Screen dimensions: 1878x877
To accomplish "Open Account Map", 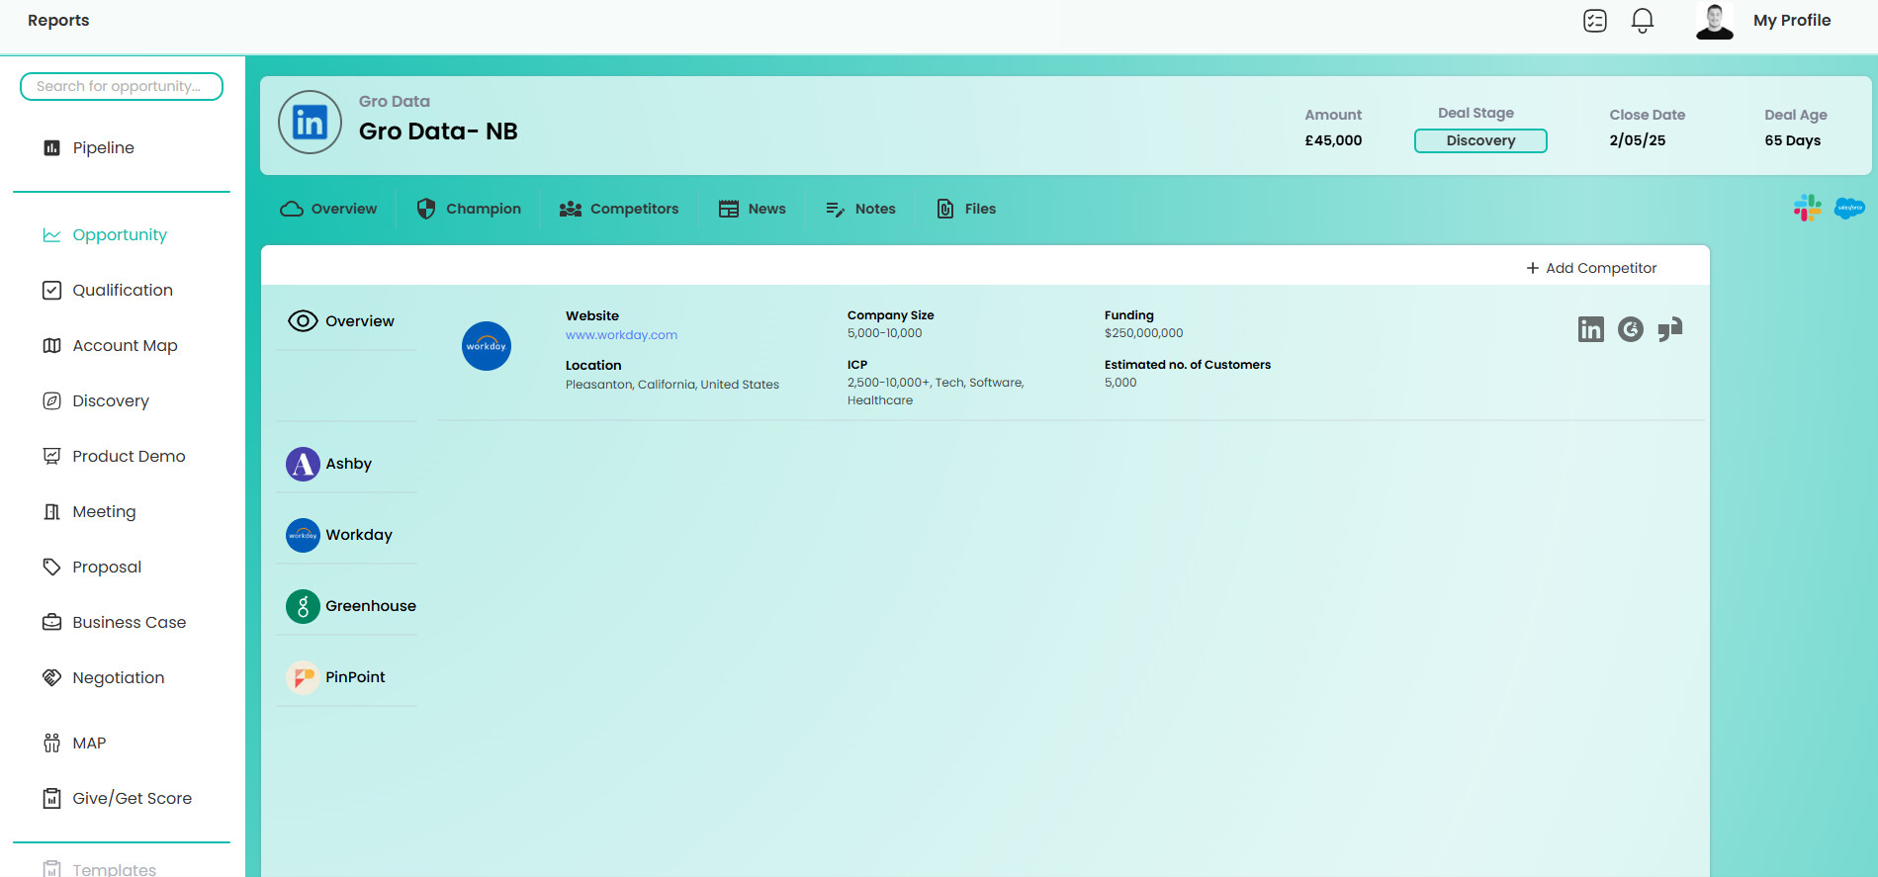I will pyautogui.click(x=125, y=345).
